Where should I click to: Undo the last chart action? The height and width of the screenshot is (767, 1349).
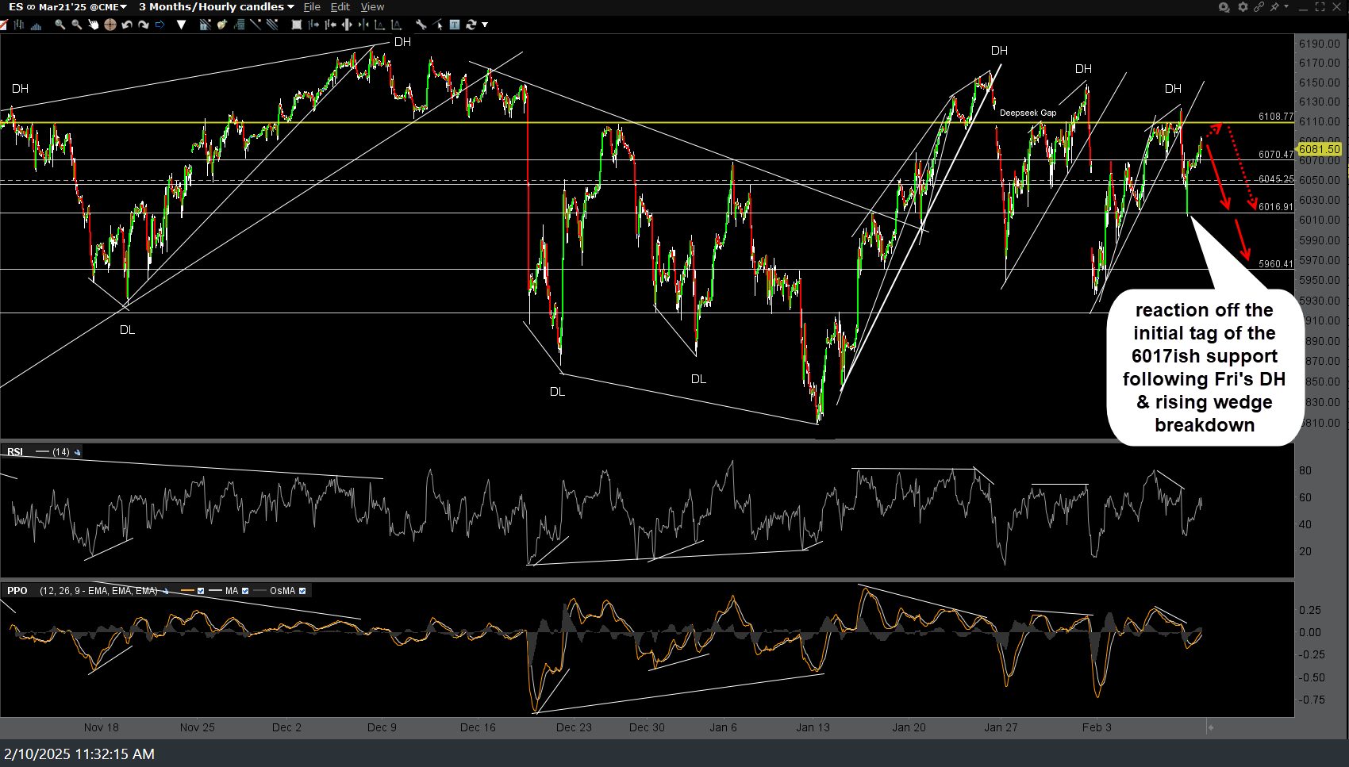(127, 25)
